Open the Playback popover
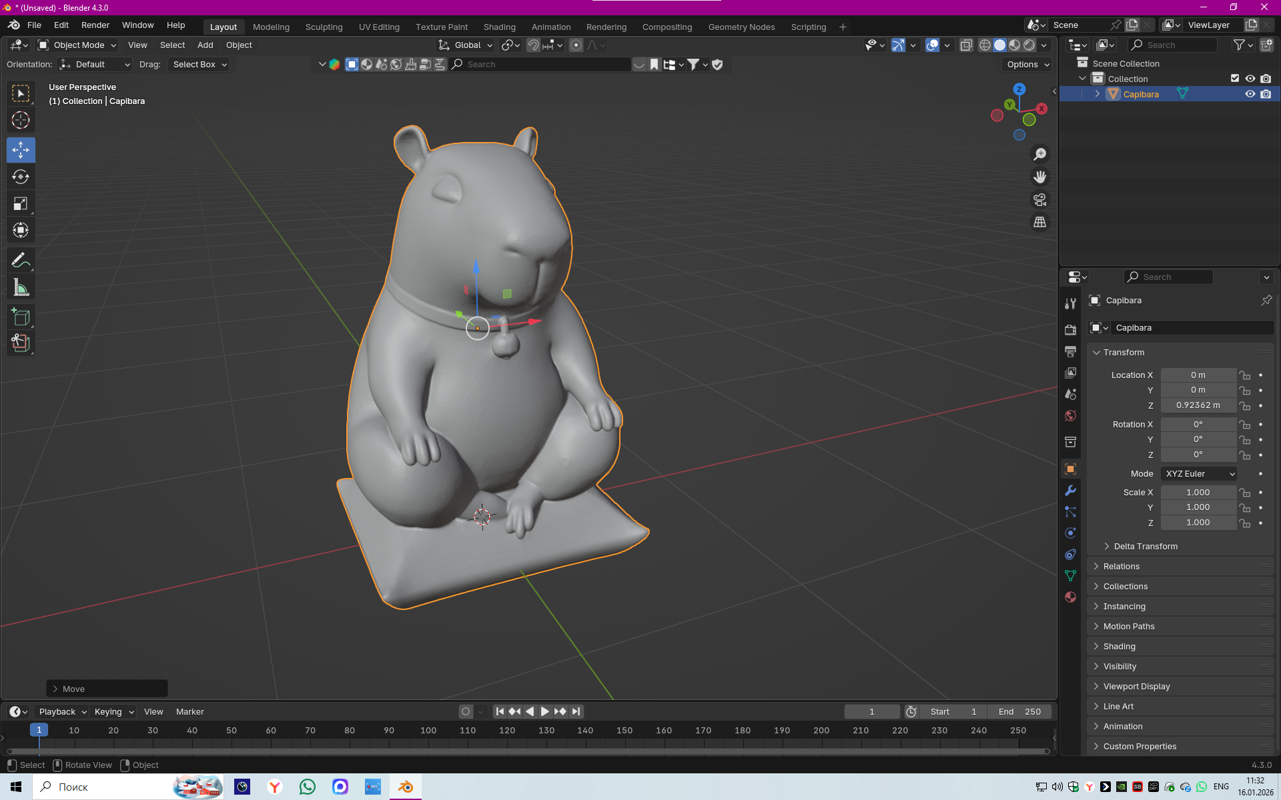1281x800 pixels. point(61,712)
